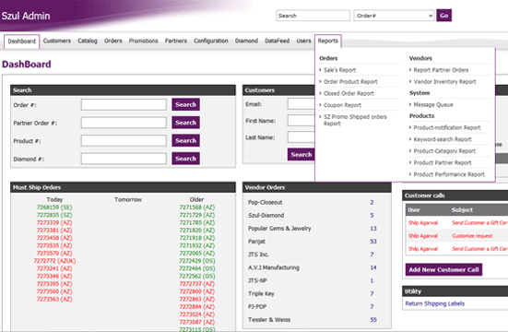Open older order 7273087 (AZ)
Image resolution: width=508 pixels, height=332 pixels.
[x=197, y=322]
